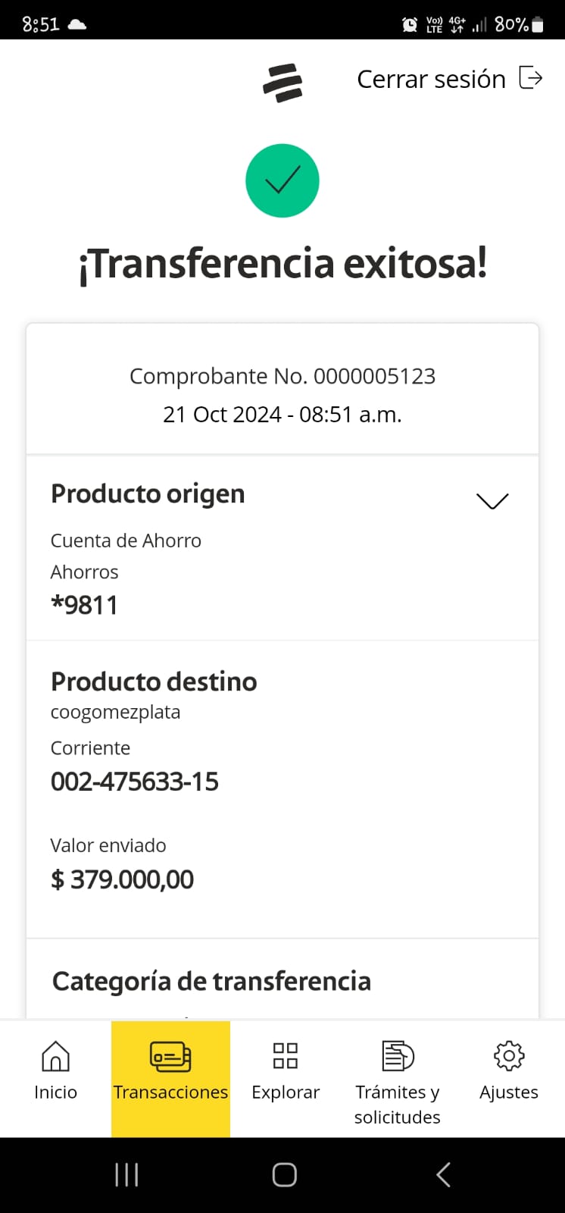
Task: Tap the green success checkmark icon
Action: click(282, 180)
